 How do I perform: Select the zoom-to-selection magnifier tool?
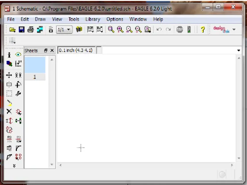(x=148, y=30)
